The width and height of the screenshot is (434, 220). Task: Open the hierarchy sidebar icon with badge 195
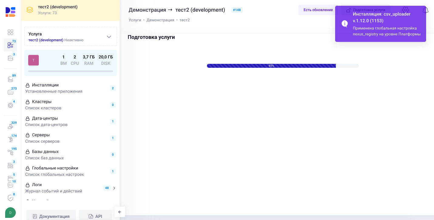pos(10,152)
